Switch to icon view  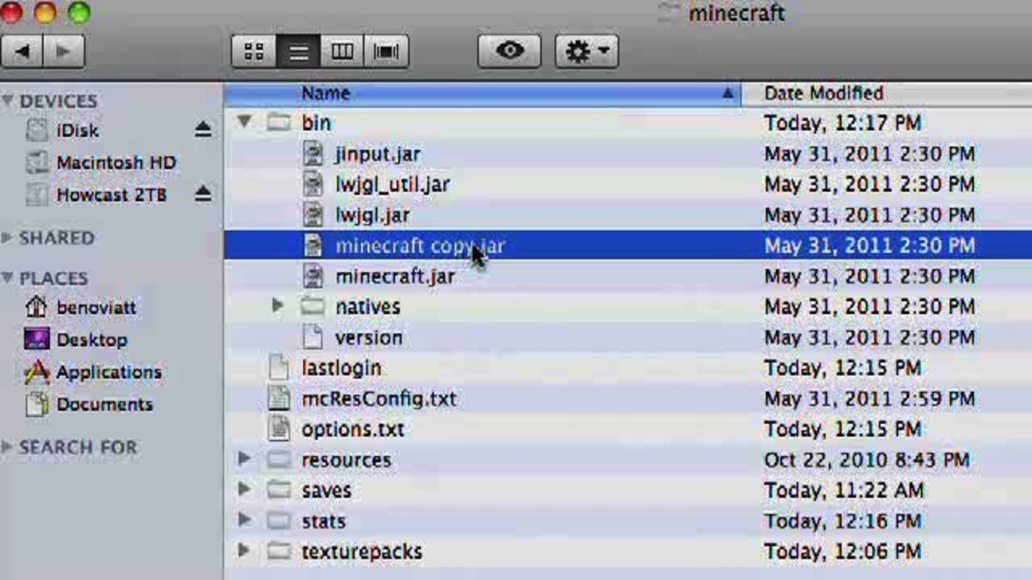(x=255, y=52)
